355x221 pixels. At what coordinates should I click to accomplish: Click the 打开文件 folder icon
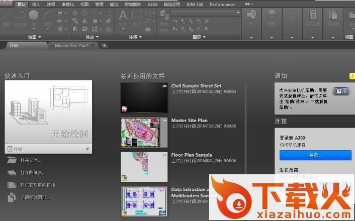[x=12, y=160]
